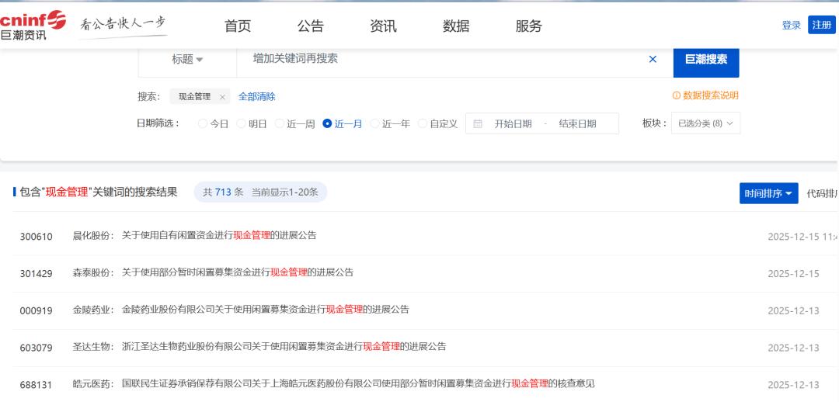The image size is (839, 402).
Task: Click the 巨潮搜索 search button
Action: pos(705,59)
